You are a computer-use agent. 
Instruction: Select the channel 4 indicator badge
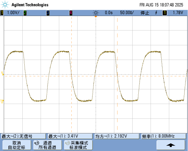click(70, 13)
